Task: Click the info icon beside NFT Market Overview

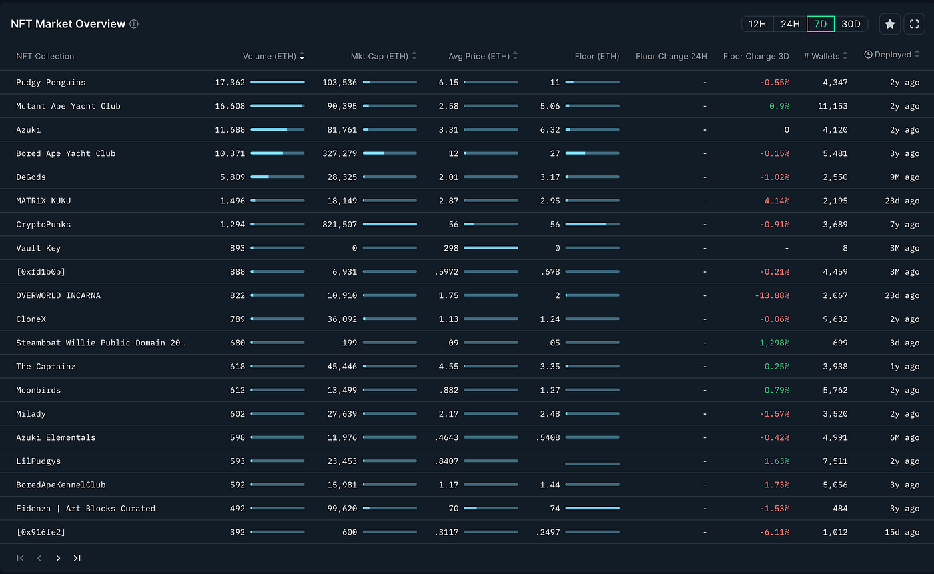Action: (134, 24)
